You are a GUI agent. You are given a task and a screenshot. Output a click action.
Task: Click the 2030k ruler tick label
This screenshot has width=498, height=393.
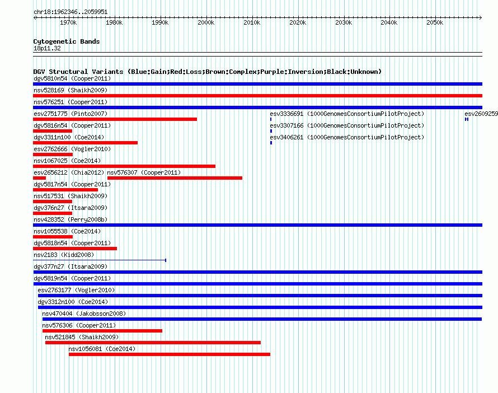pyautogui.click(x=344, y=22)
